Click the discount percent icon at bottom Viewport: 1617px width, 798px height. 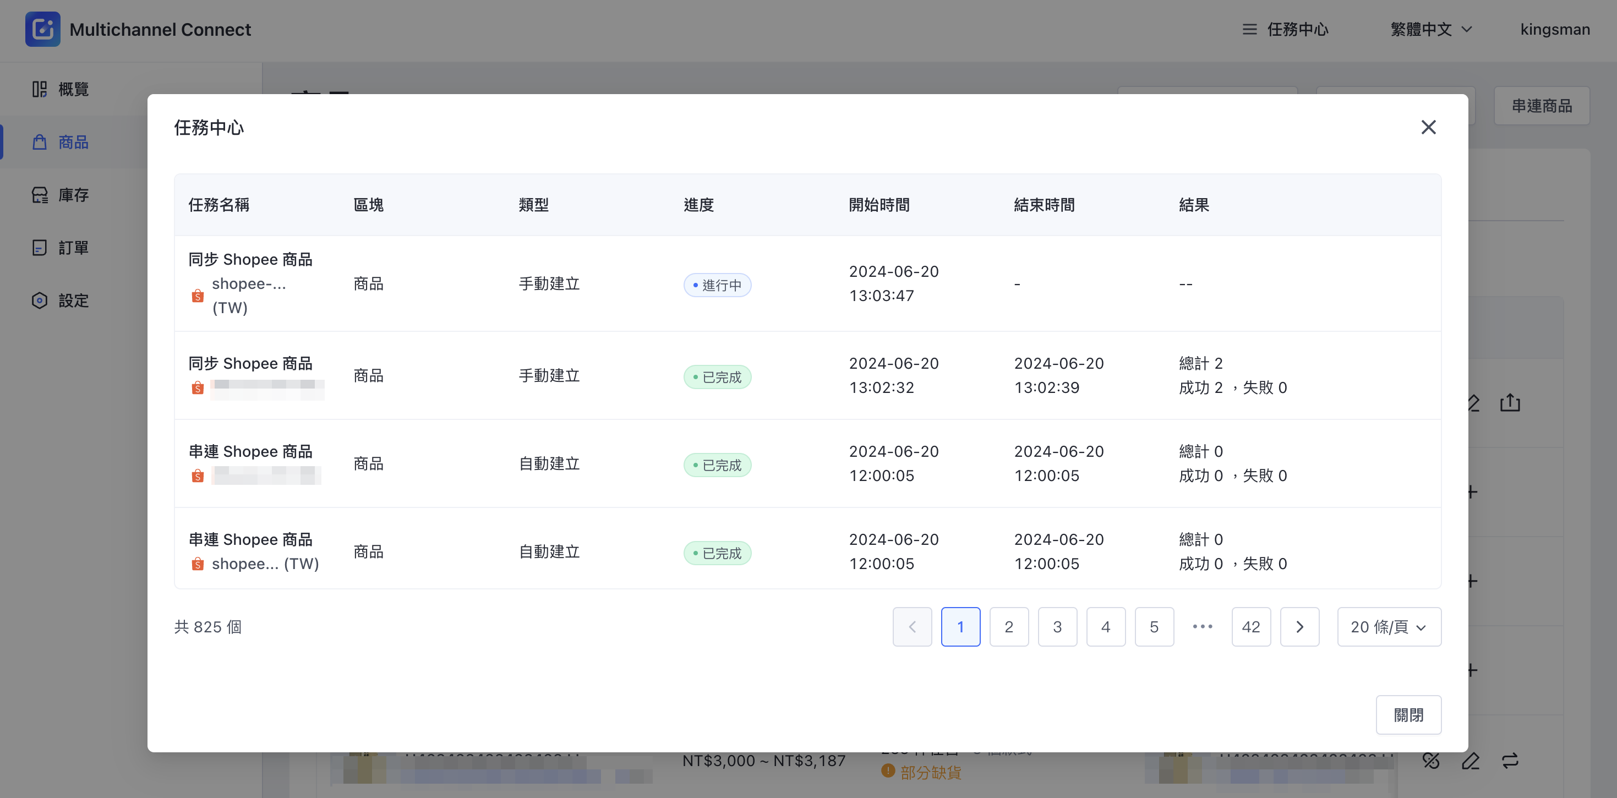[x=1430, y=761]
